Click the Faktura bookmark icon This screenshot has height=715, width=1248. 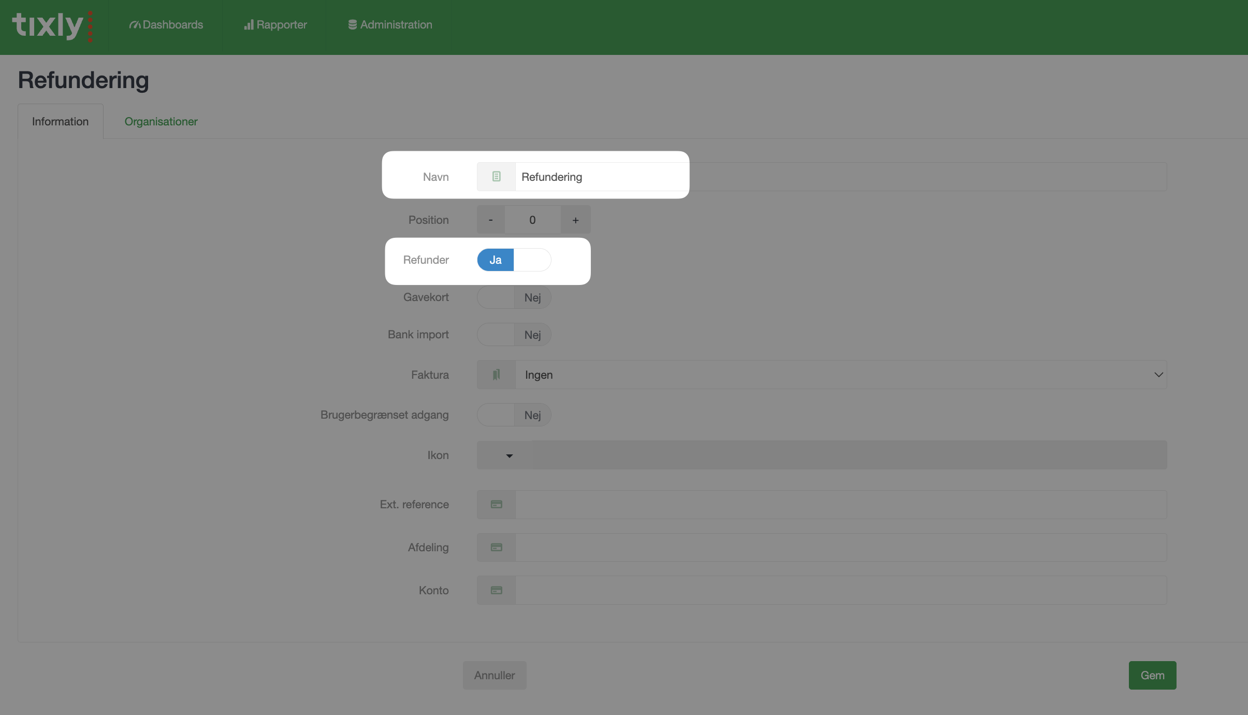pos(496,375)
